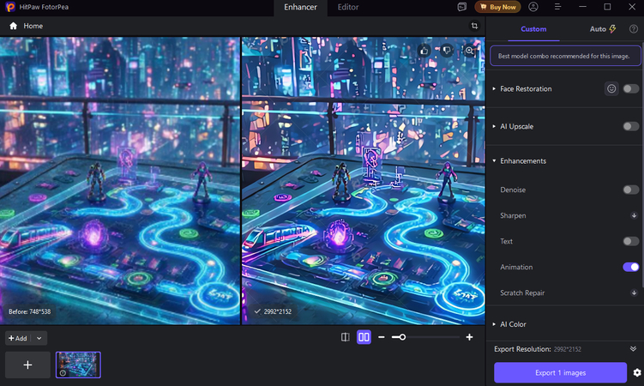Open the Add button dropdown arrow
Image resolution: width=644 pixels, height=386 pixels.
click(x=39, y=338)
